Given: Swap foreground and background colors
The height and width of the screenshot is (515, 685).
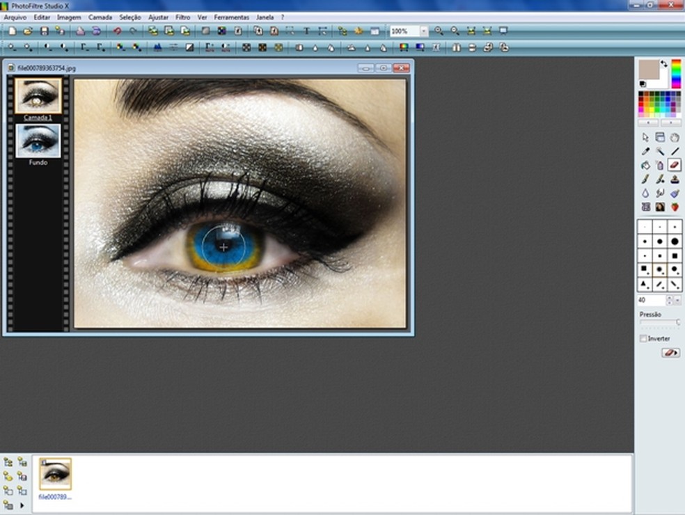Looking at the screenshot, I should click(664, 63).
